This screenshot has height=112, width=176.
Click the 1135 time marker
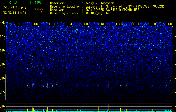[86, 24]
